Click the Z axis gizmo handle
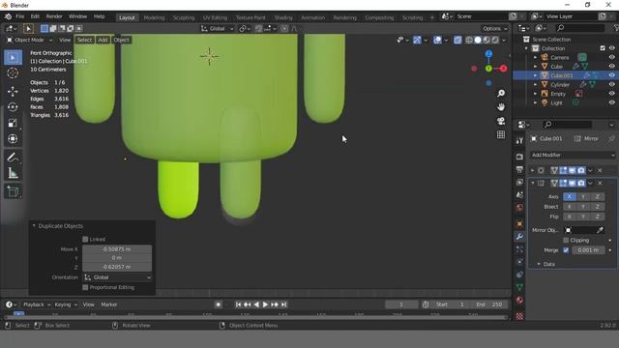This screenshot has width=619, height=348. point(488,54)
